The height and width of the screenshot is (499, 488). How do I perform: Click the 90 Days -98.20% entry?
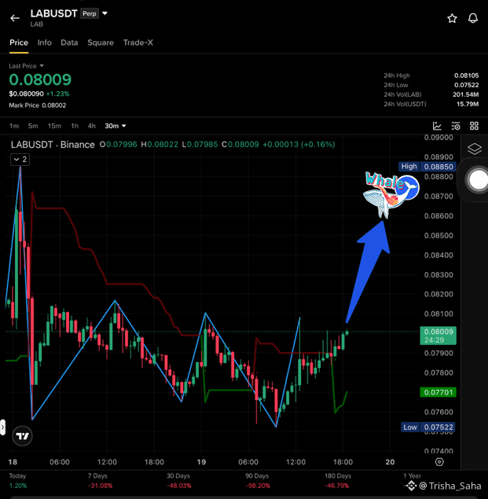pos(257,481)
